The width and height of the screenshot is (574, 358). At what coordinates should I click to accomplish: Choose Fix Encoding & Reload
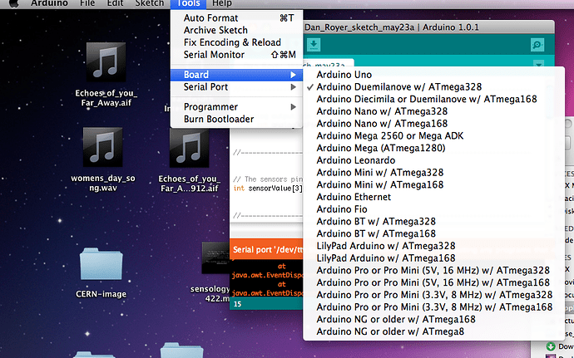[x=236, y=42]
